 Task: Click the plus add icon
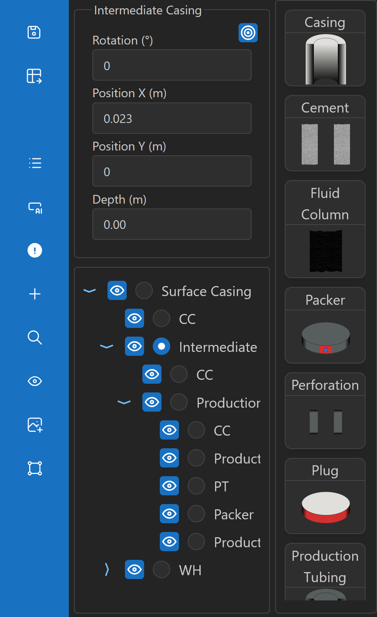pyautogui.click(x=35, y=294)
